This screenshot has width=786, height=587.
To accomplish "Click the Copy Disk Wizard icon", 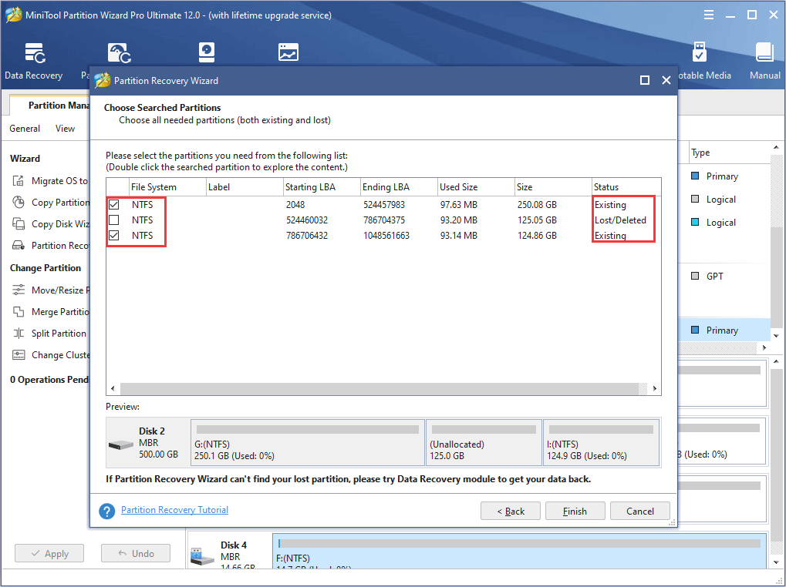I will 18,223.
